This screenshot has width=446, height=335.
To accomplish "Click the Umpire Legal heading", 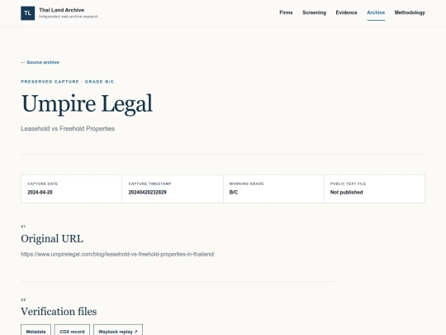I will click(87, 103).
